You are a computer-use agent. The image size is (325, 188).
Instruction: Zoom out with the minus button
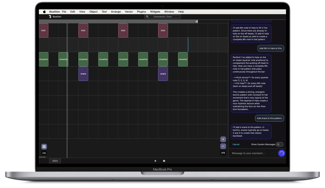click(223, 146)
